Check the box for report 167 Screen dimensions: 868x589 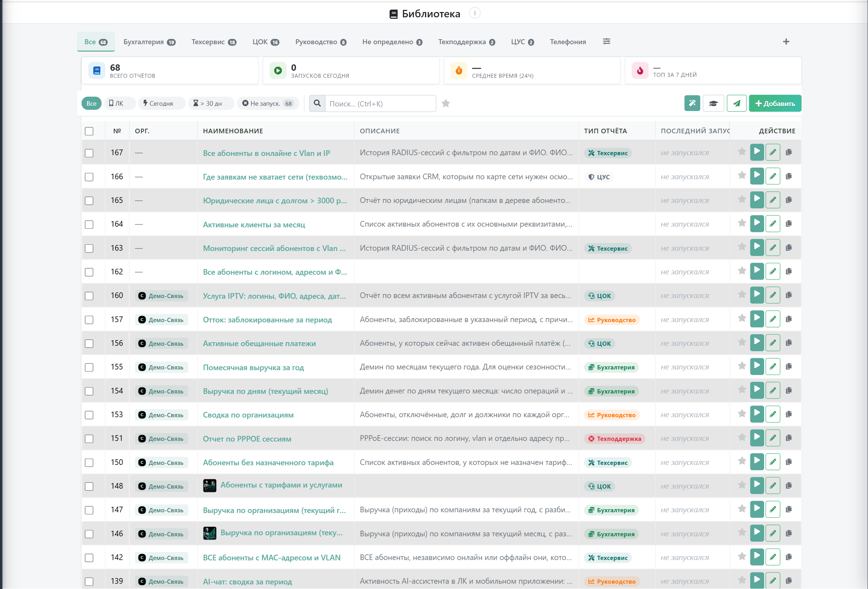click(89, 153)
